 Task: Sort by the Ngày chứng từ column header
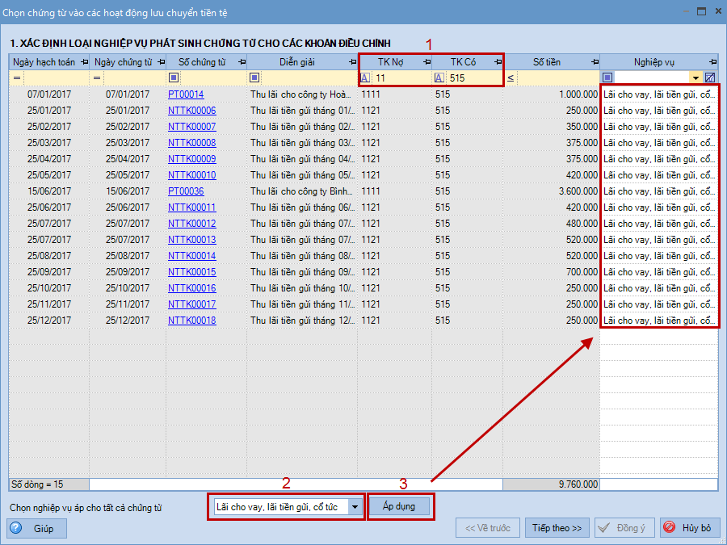coord(123,62)
